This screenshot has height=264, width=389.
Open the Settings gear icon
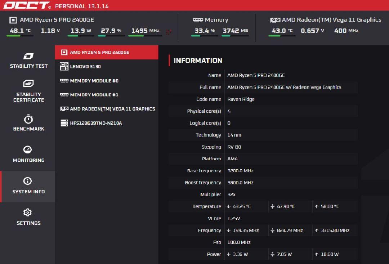click(x=27, y=212)
